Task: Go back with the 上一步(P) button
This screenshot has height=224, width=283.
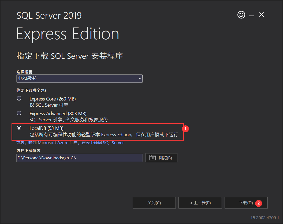Action: coord(200,203)
